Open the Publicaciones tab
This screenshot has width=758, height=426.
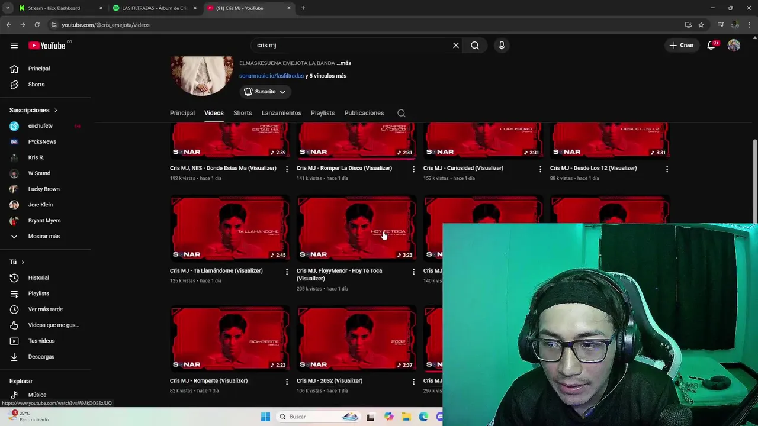[x=364, y=113]
